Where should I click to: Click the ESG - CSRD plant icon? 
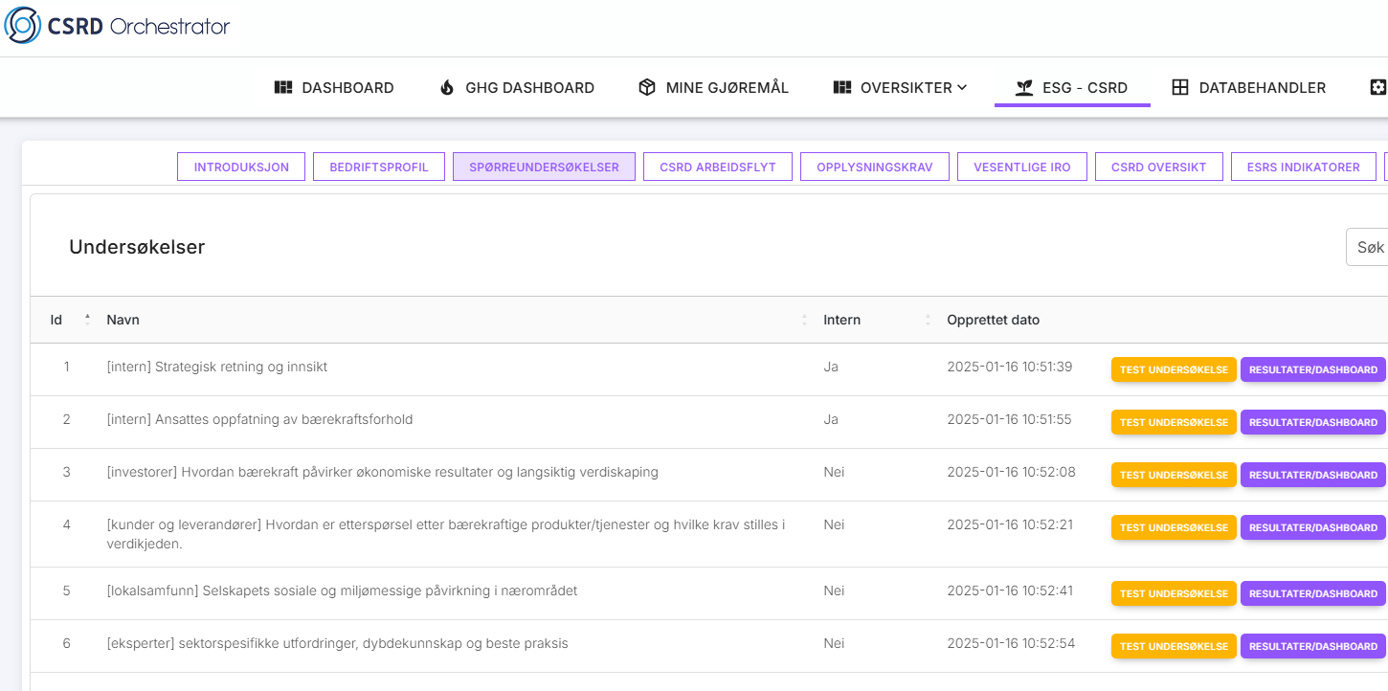coord(1024,87)
